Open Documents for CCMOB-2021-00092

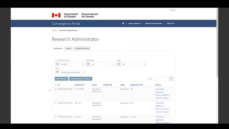[x=160, y=89]
